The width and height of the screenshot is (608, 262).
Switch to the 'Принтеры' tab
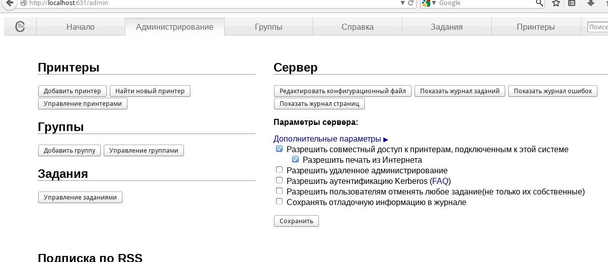coord(535,27)
